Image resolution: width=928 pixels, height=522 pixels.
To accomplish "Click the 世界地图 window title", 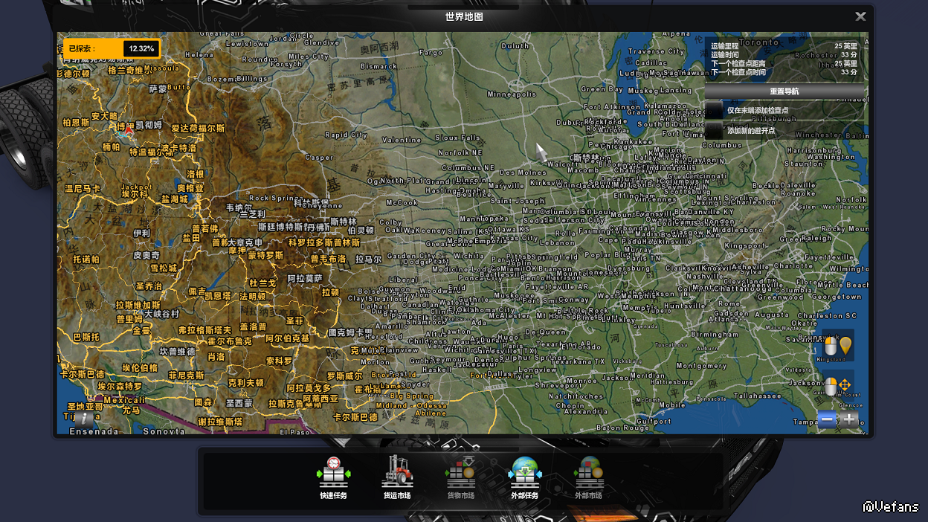I will pos(464,16).
